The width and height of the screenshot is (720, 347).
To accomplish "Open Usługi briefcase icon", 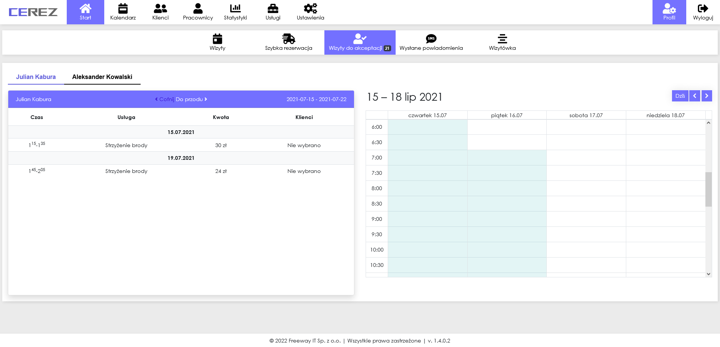I will 273,8.
